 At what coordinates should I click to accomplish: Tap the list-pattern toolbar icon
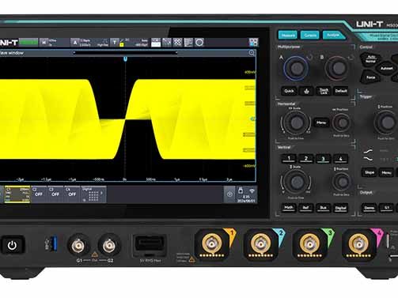pyautogui.click(x=188, y=42)
